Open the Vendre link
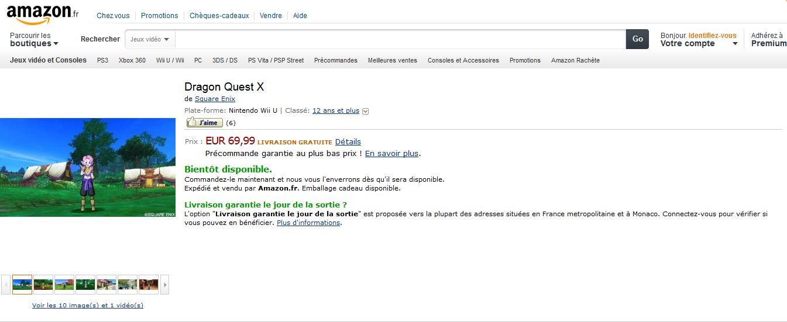Image resolution: width=787 pixels, height=322 pixels. [x=271, y=16]
